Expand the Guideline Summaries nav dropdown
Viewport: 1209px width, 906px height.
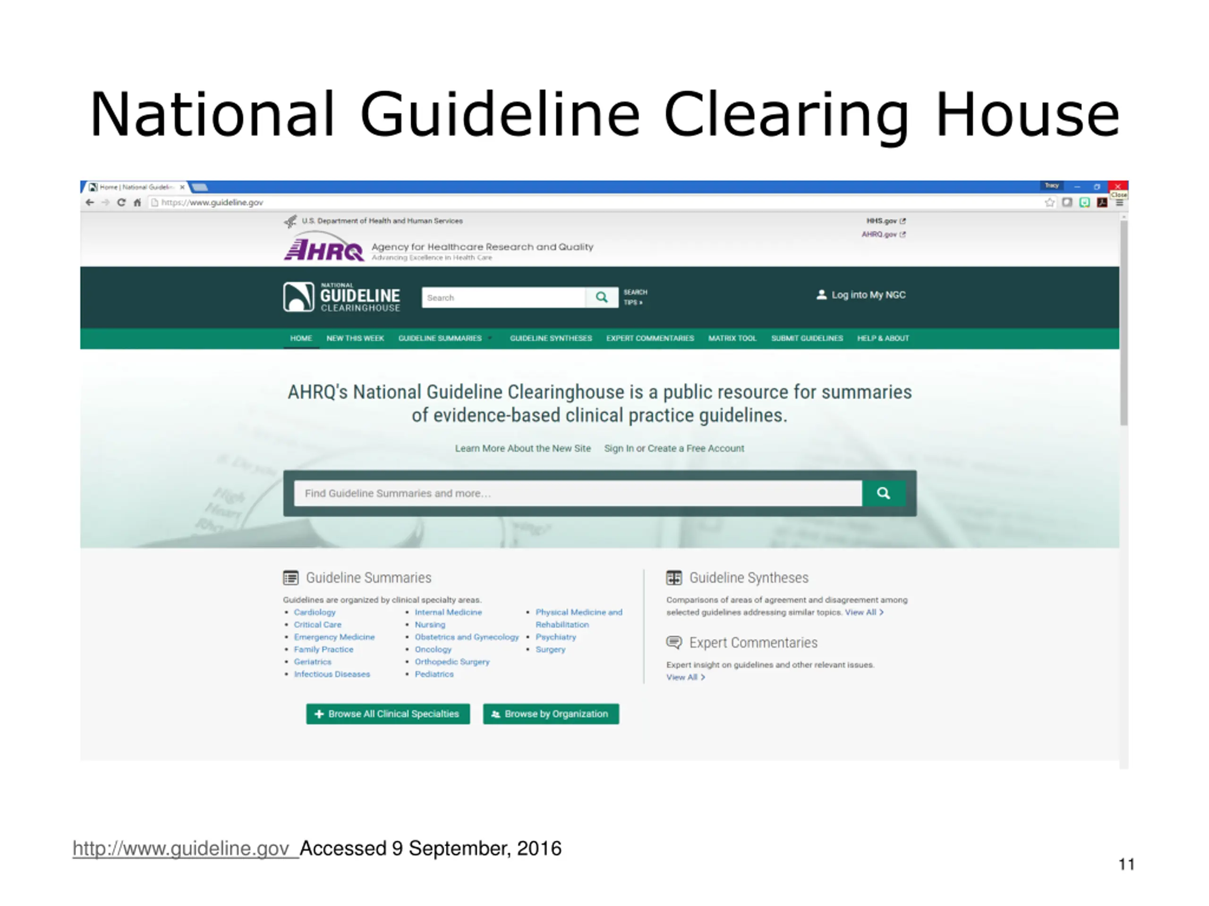(444, 339)
